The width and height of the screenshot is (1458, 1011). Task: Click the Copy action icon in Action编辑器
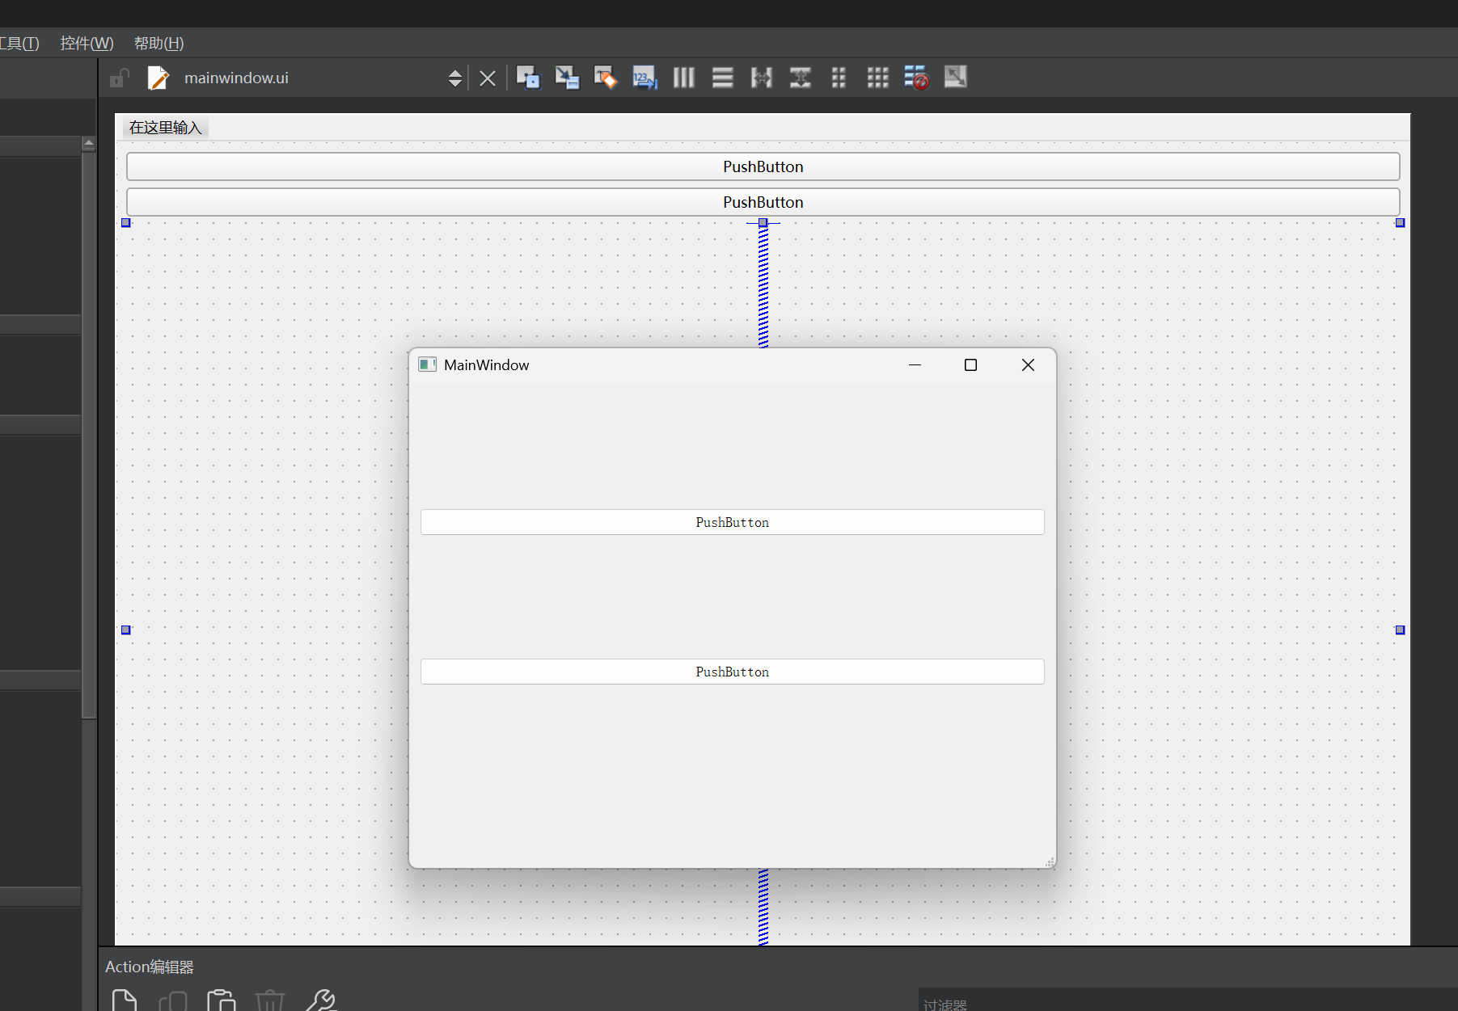pos(173,1000)
